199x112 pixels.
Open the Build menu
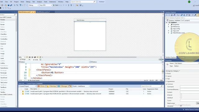[x=22, y=2]
